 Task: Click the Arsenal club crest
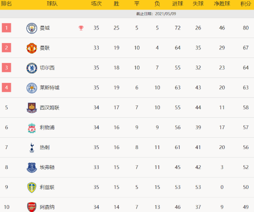tap(32, 207)
